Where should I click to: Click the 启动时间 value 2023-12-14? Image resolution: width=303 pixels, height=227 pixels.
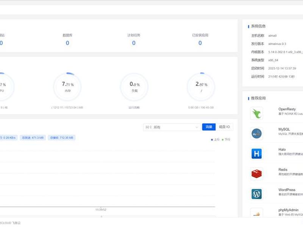[282, 68]
